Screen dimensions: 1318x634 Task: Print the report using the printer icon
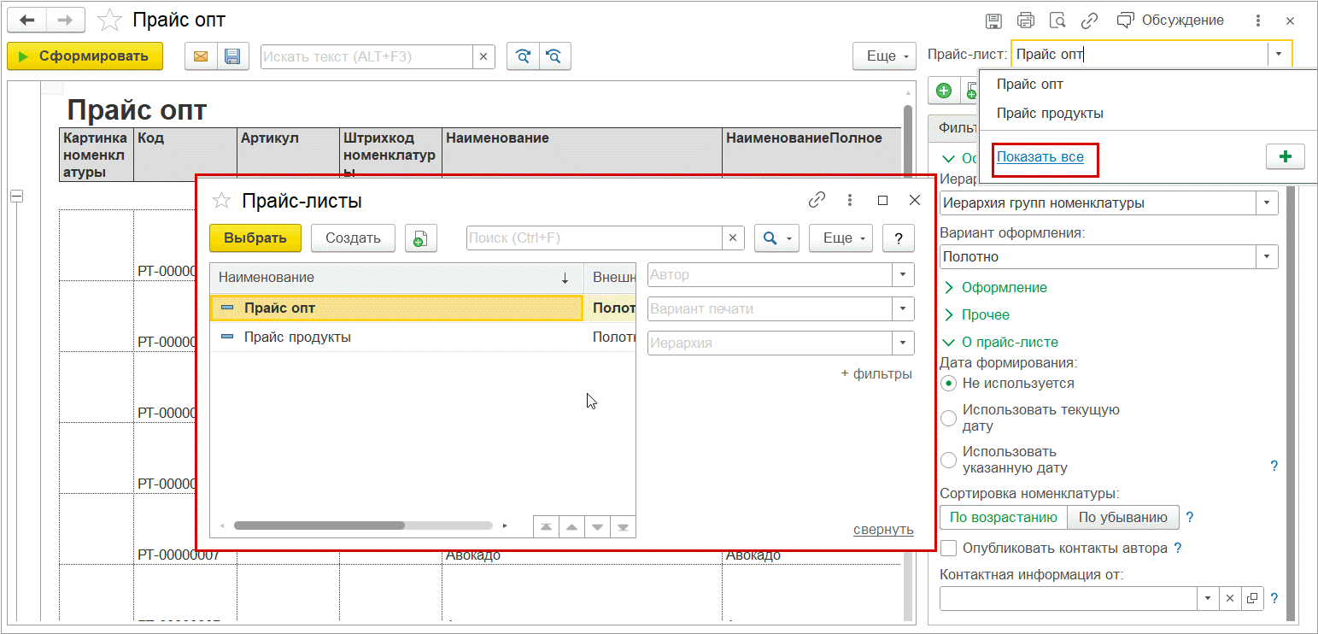point(1026,21)
